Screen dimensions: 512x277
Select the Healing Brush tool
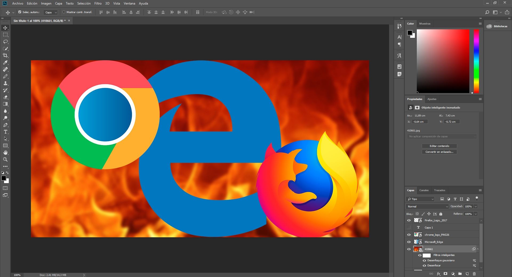5,69
